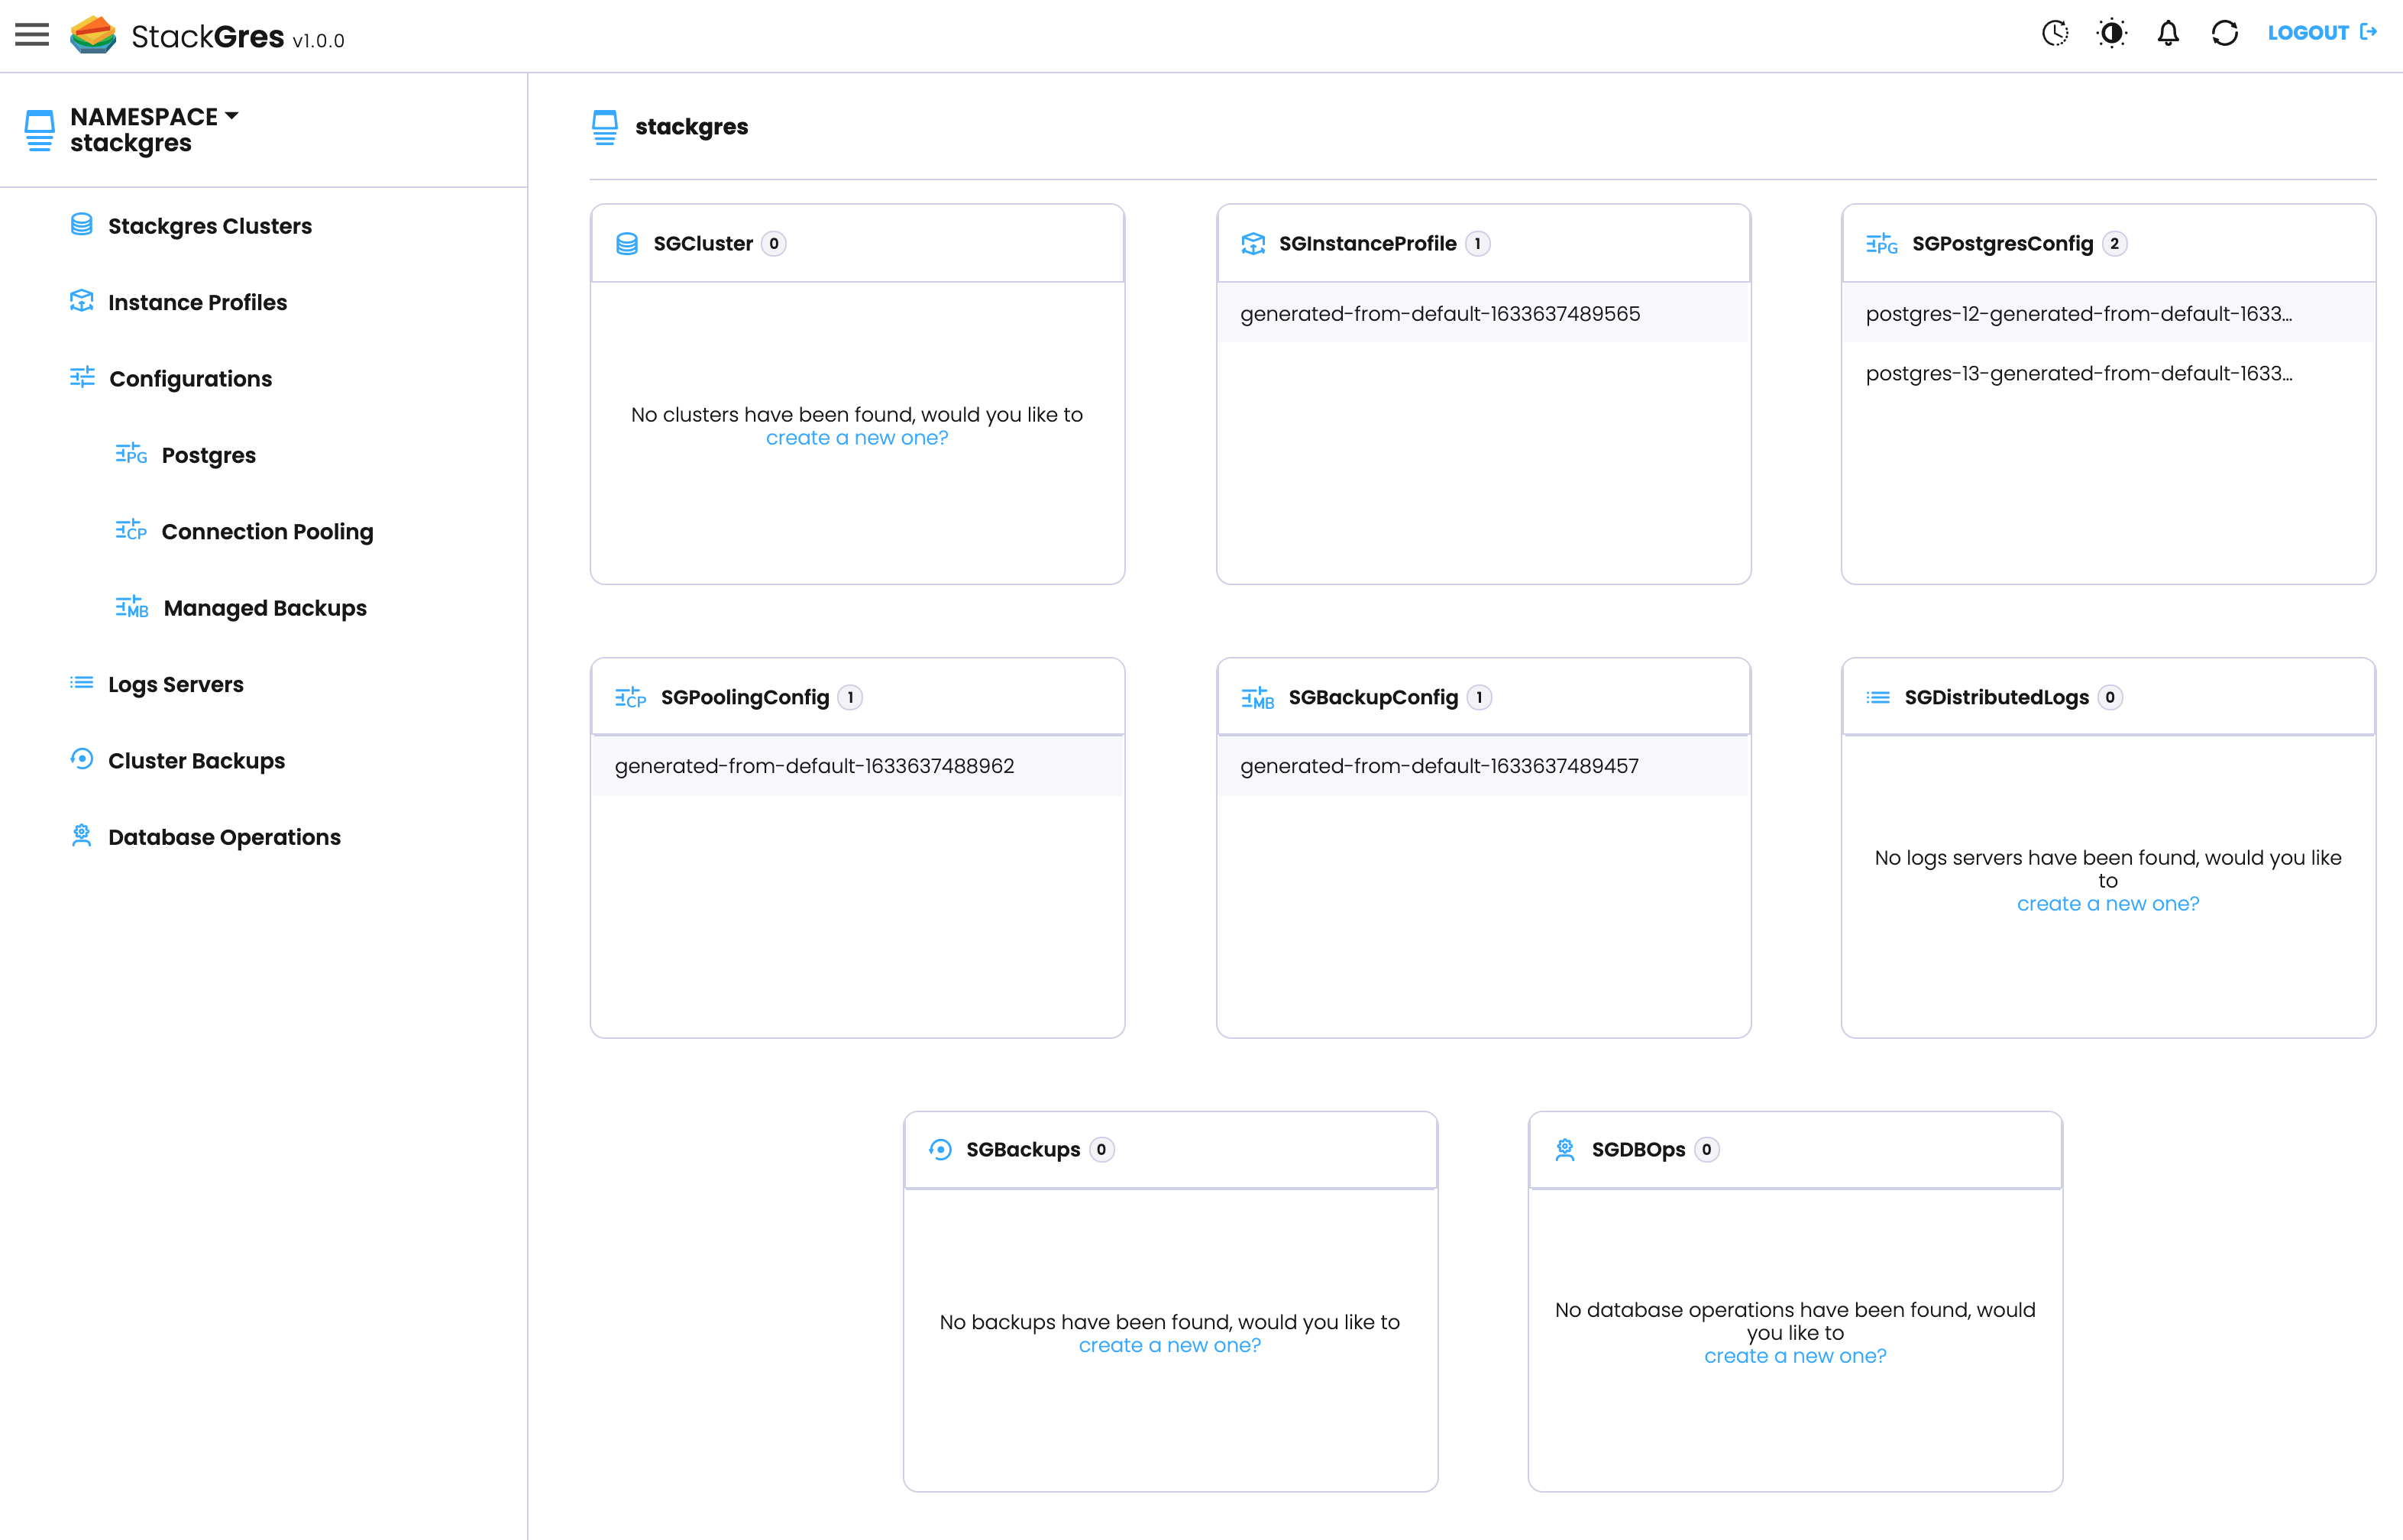Select the postgres-12-generated-from-default config entry

[x=2079, y=313]
